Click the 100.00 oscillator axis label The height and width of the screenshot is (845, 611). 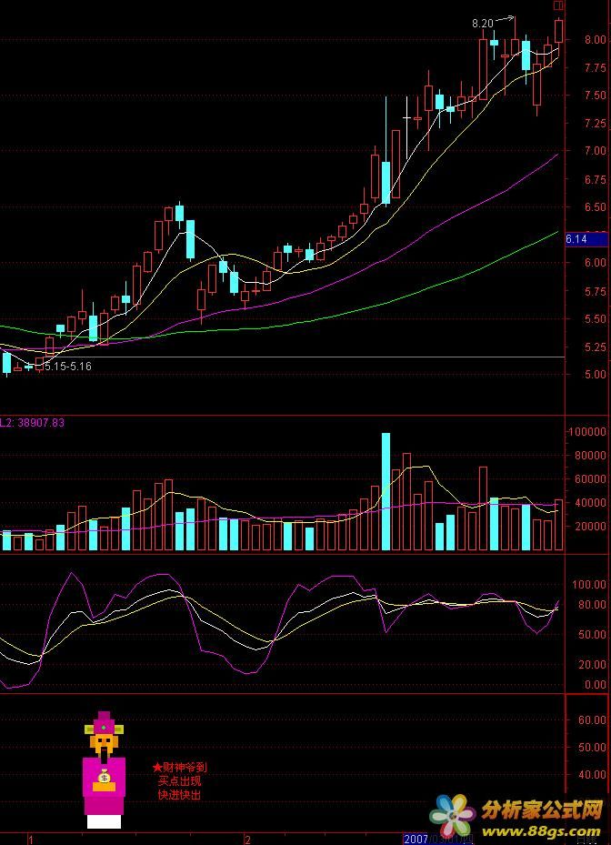[589, 585]
